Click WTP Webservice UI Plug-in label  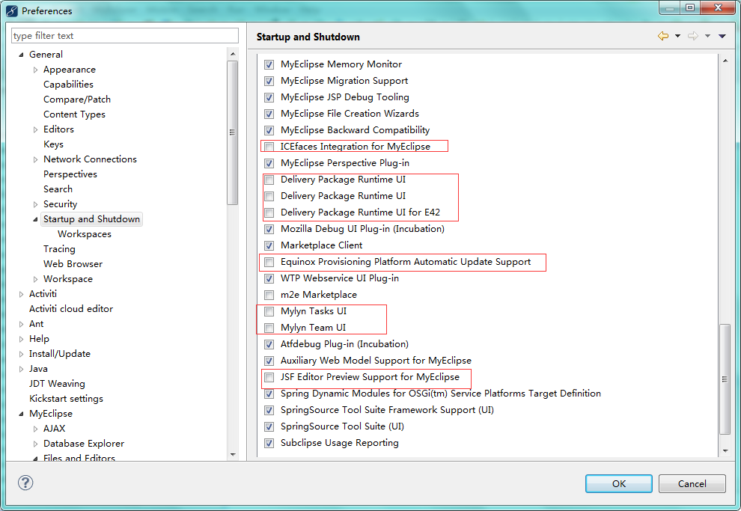[x=339, y=278]
